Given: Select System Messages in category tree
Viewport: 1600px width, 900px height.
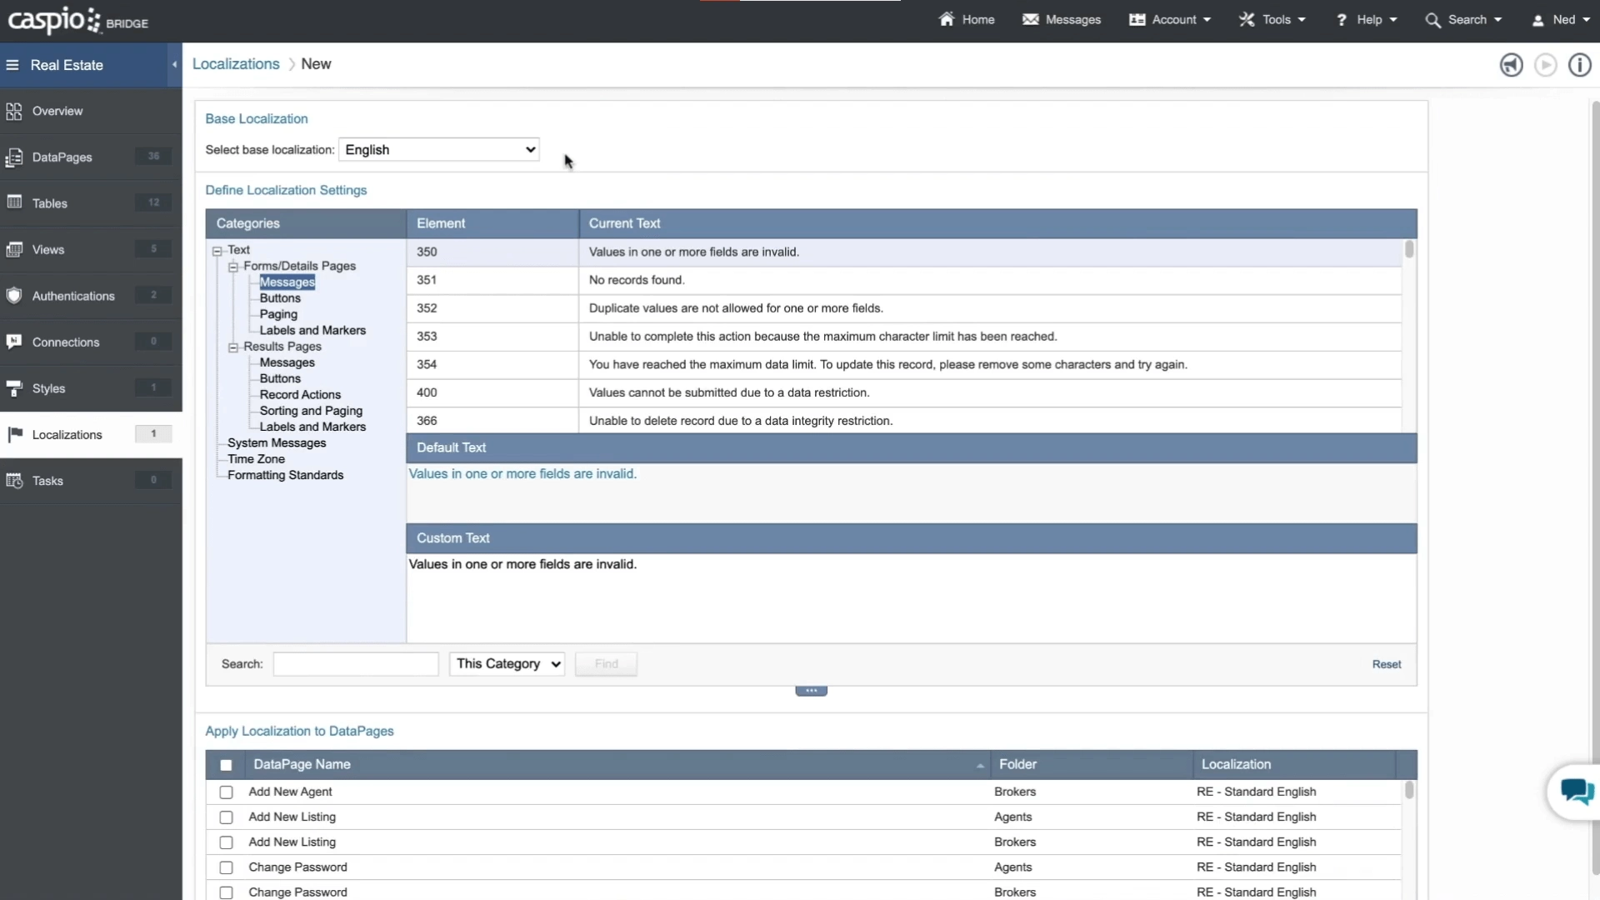Looking at the screenshot, I should (x=277, y=443).
